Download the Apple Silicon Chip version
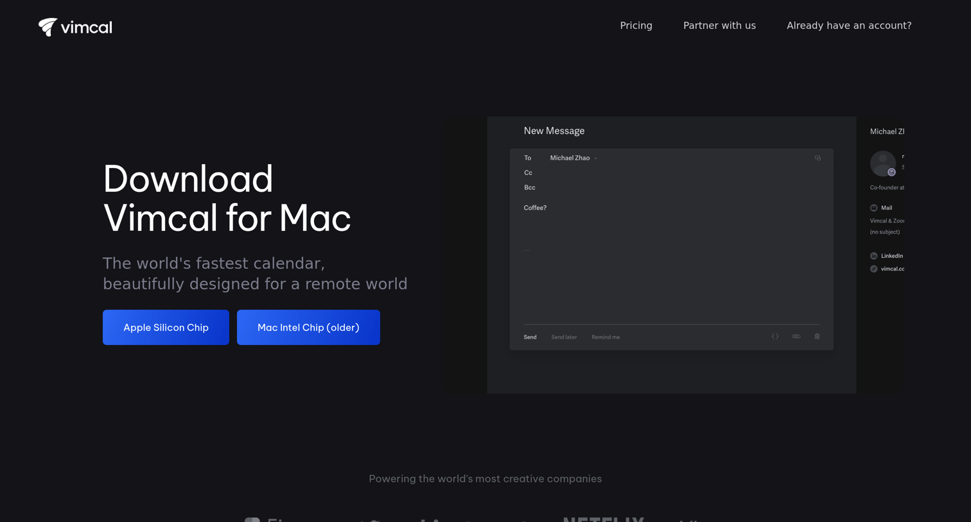This screenshot has width=971, height=522. [x=166, y=327]
